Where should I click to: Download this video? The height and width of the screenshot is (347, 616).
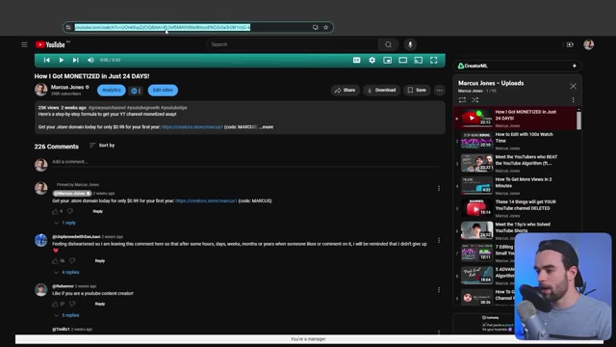(x=381, y=90)
